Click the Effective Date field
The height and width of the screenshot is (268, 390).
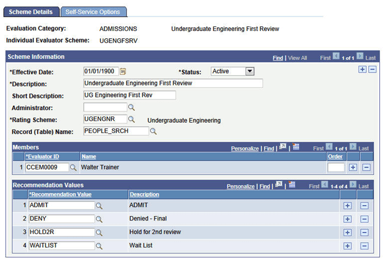pyautogui.click(x=101, y=72)
